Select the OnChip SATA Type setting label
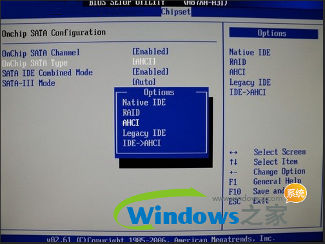The width and height of the screenshot is (325, 244). pos(35,63)
